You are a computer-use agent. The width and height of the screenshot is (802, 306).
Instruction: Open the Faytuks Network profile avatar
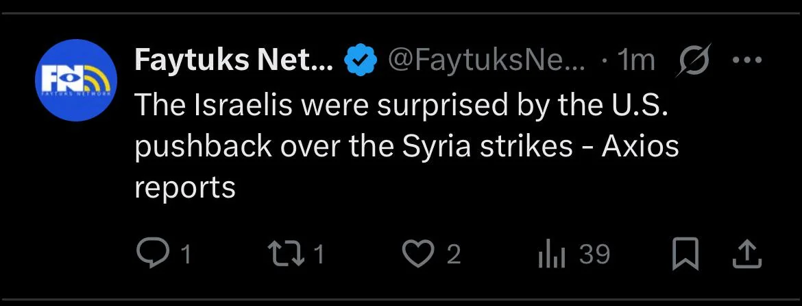point(76,80)
